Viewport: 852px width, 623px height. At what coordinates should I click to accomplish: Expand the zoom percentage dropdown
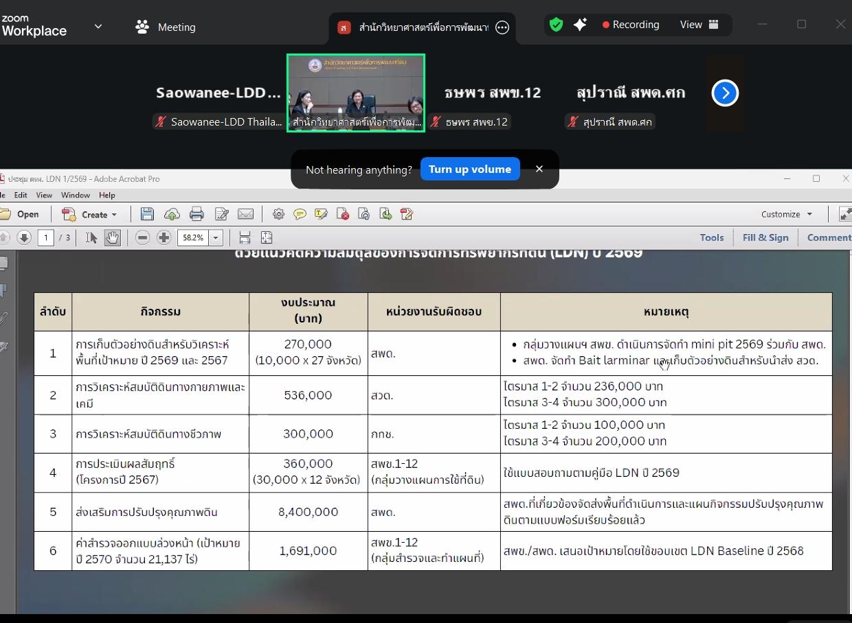click(216, 237)
